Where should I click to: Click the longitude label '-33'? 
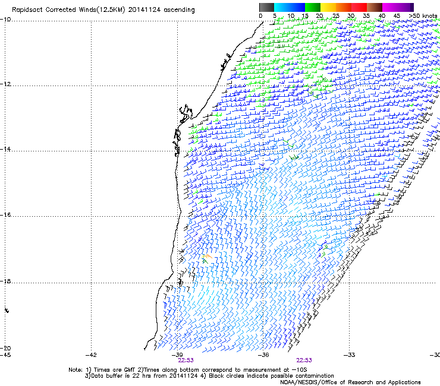[350, 355]
